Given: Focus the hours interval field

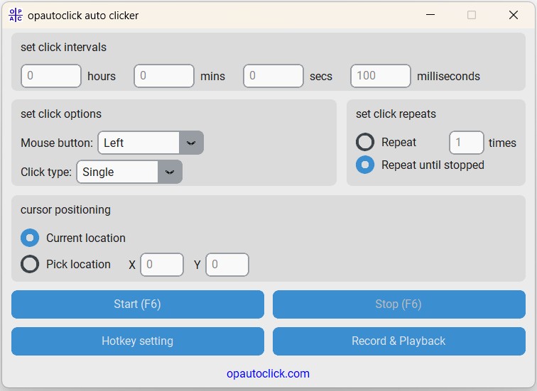Looking at the screenshot, I should (51, 76).
